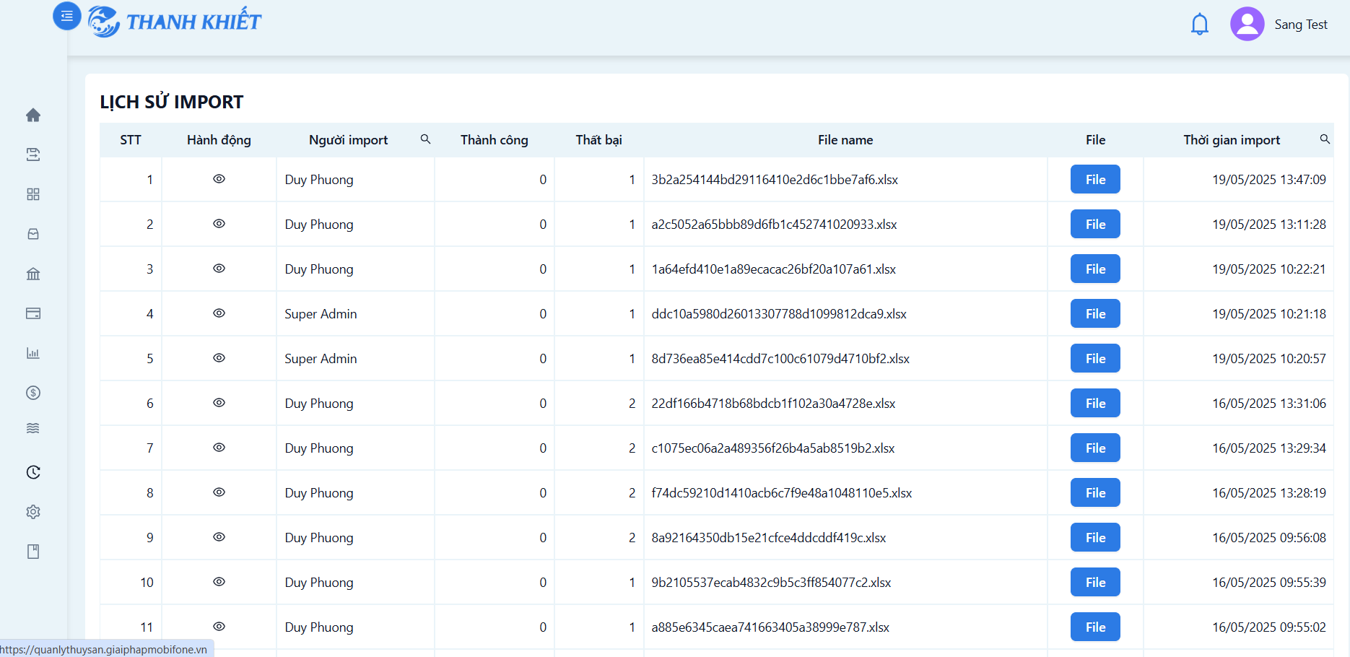The image size is (1350, 657).
Task: Open the list-arrow sidebar icon below Home
Action: tap(33, 155)
